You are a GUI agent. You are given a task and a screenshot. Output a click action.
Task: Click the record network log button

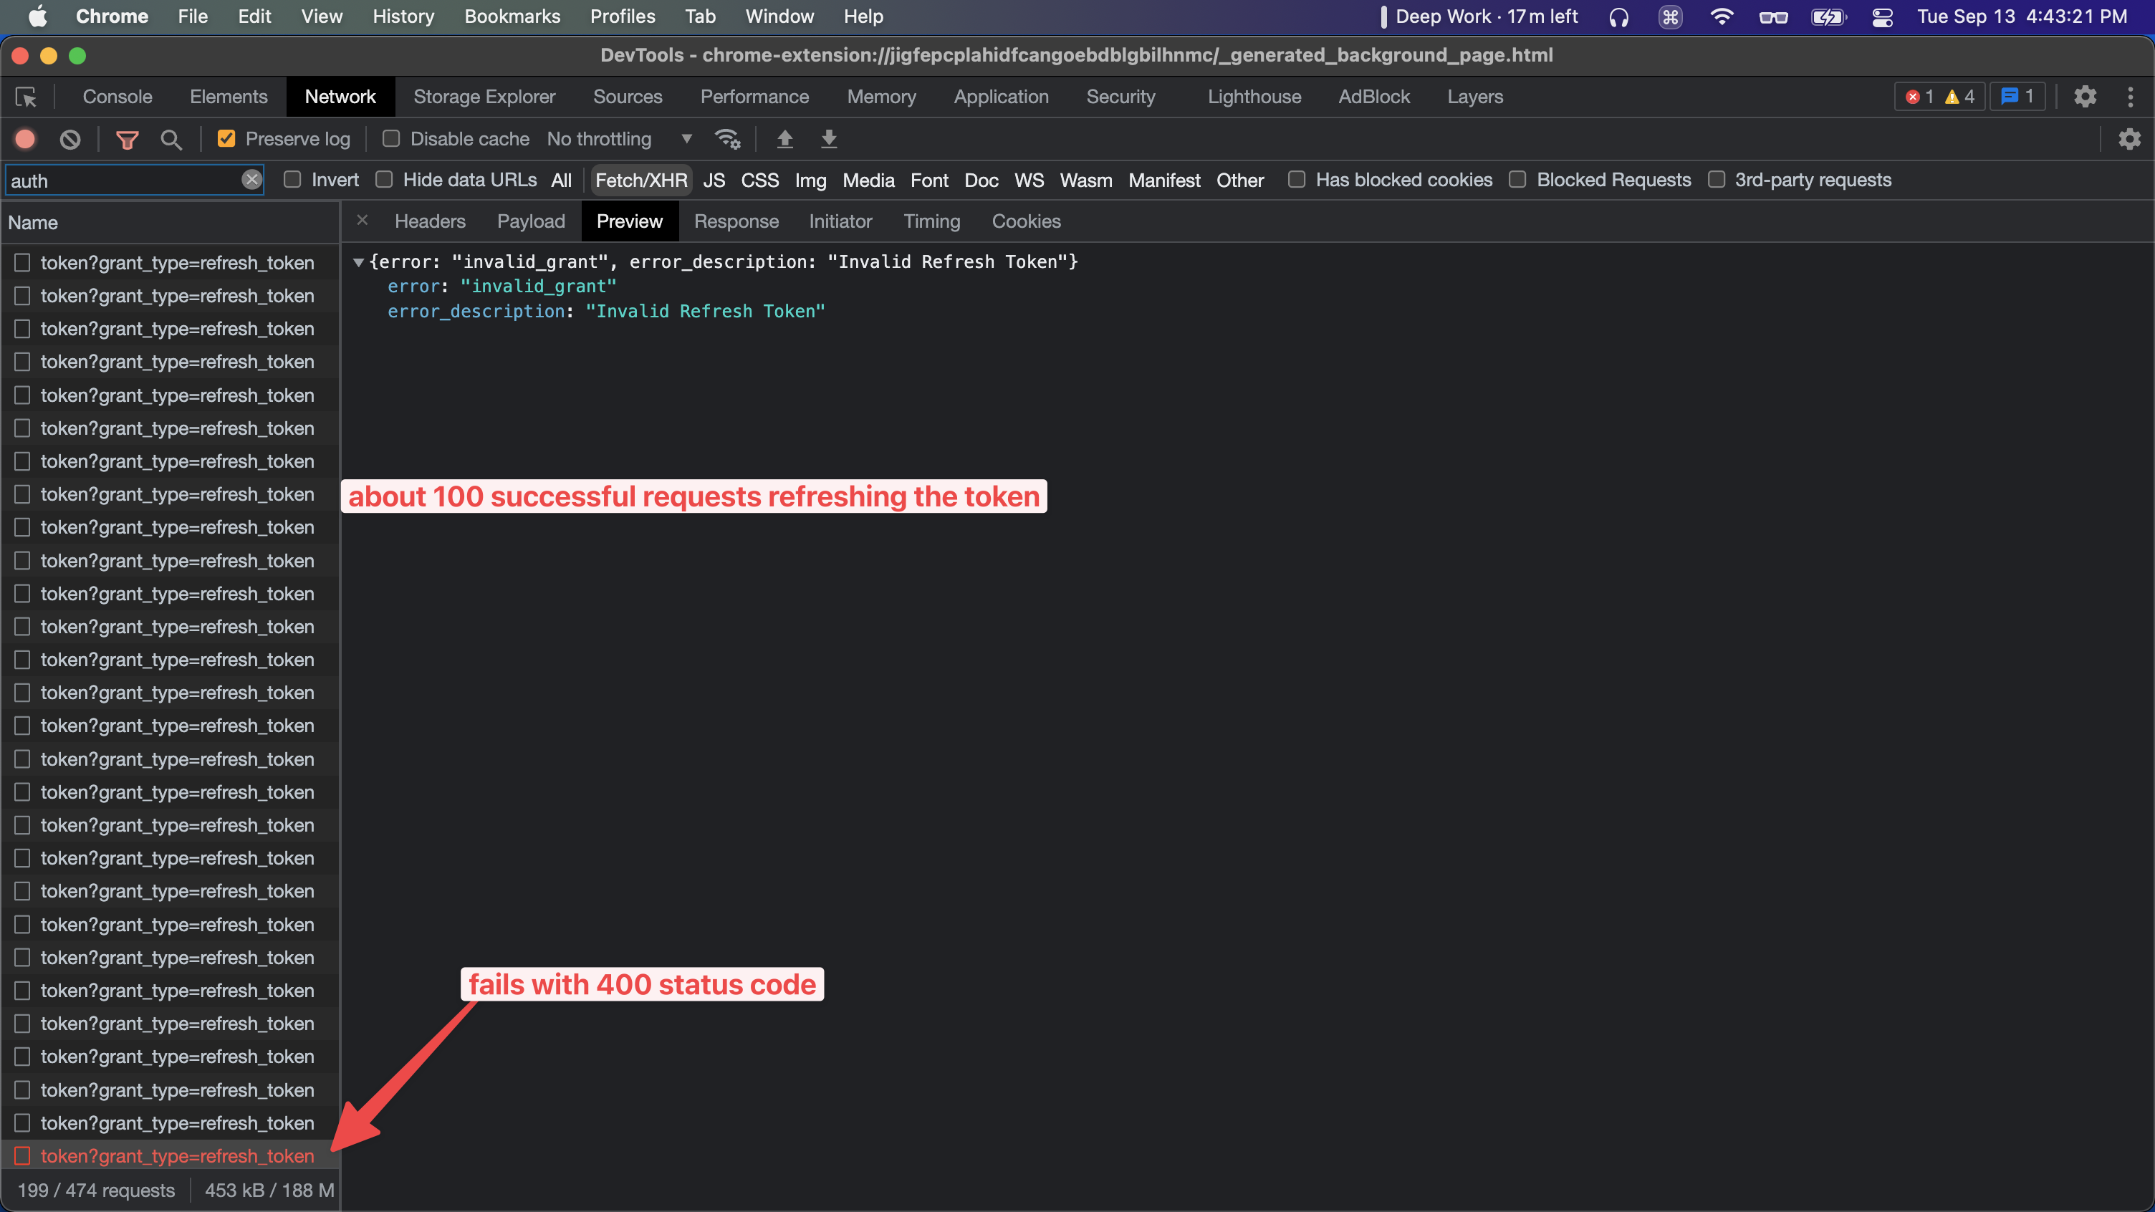point(25,139)
